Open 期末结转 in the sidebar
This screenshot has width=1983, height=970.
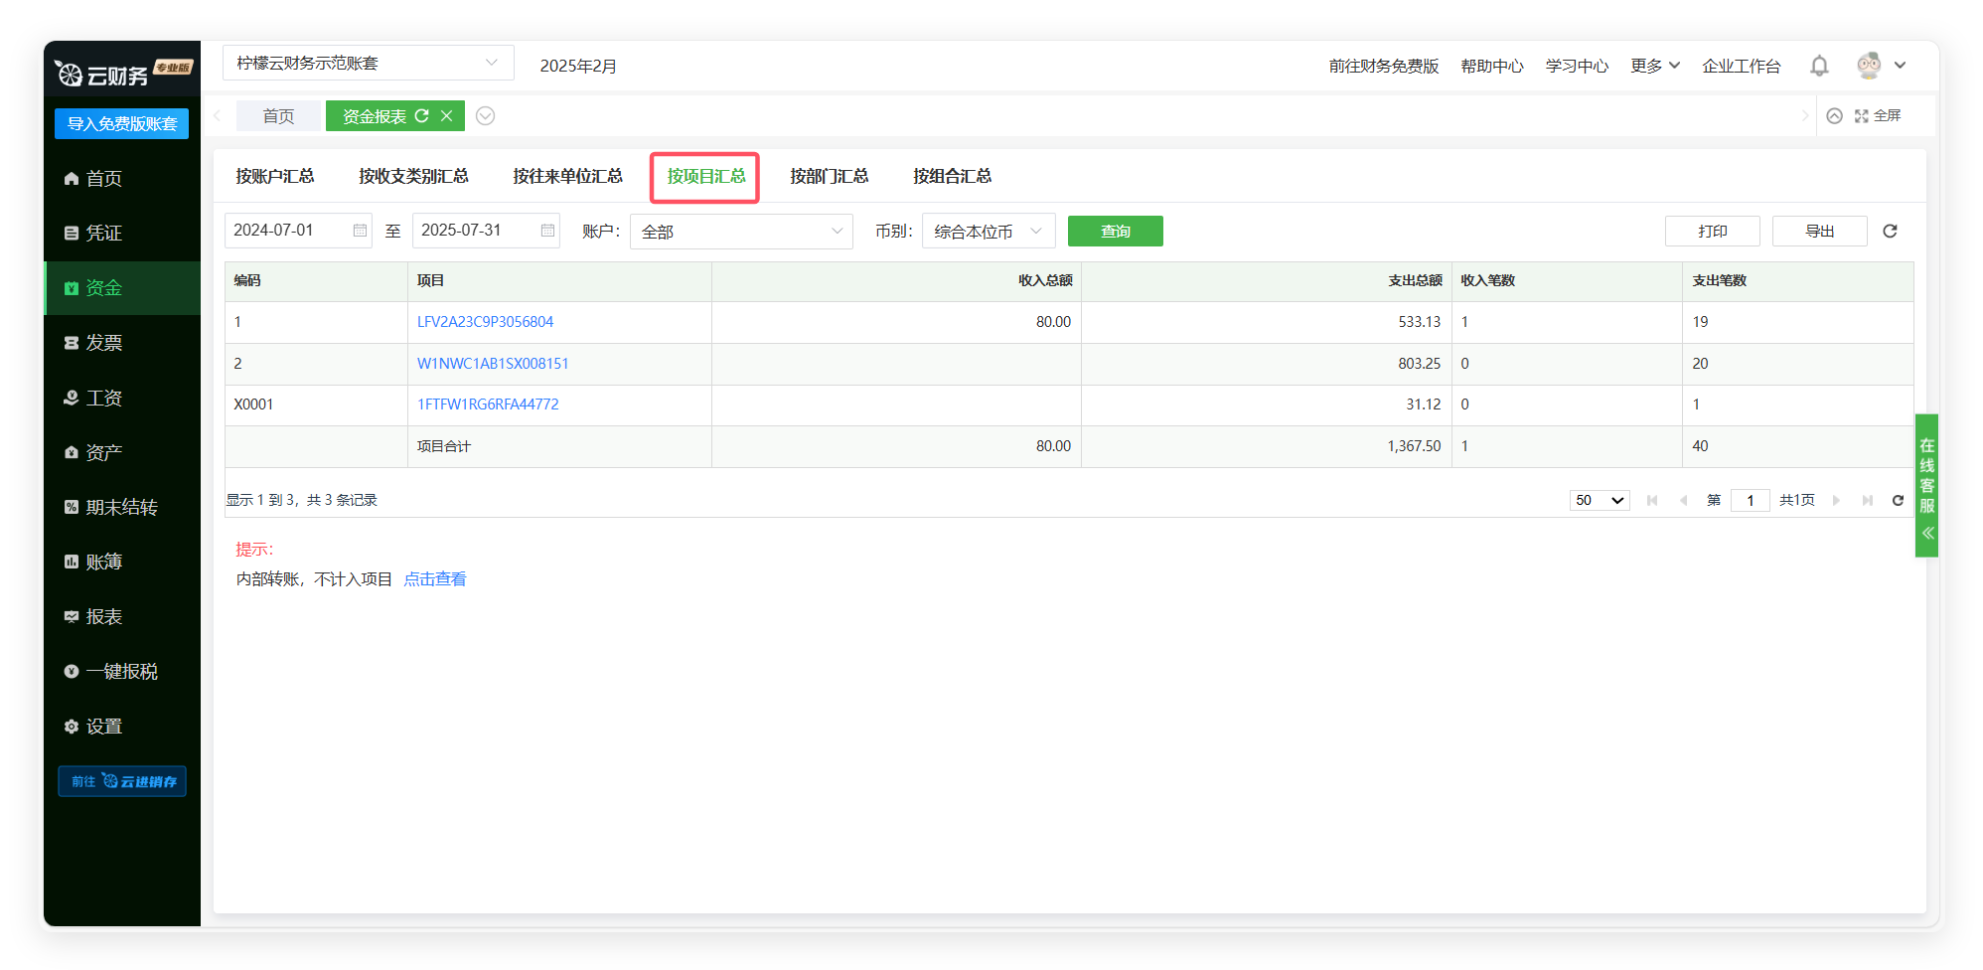click(121, 507)
